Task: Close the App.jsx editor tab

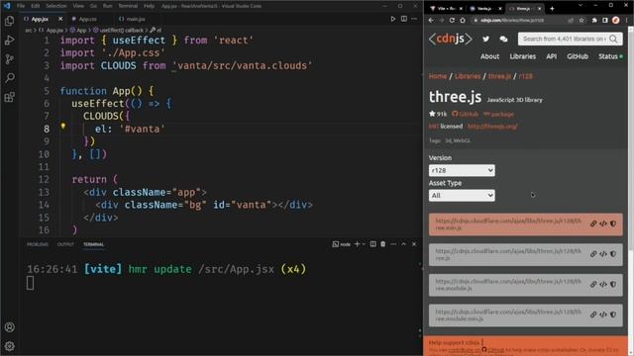Action: pos(60,19)
